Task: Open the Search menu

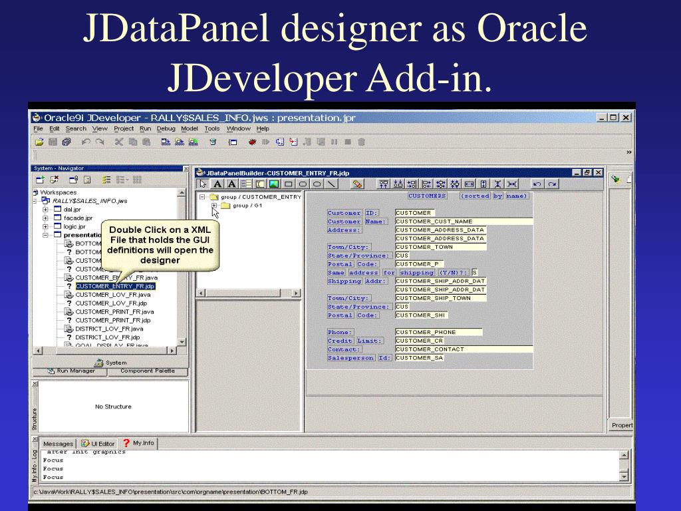Action: coord(76,128)
